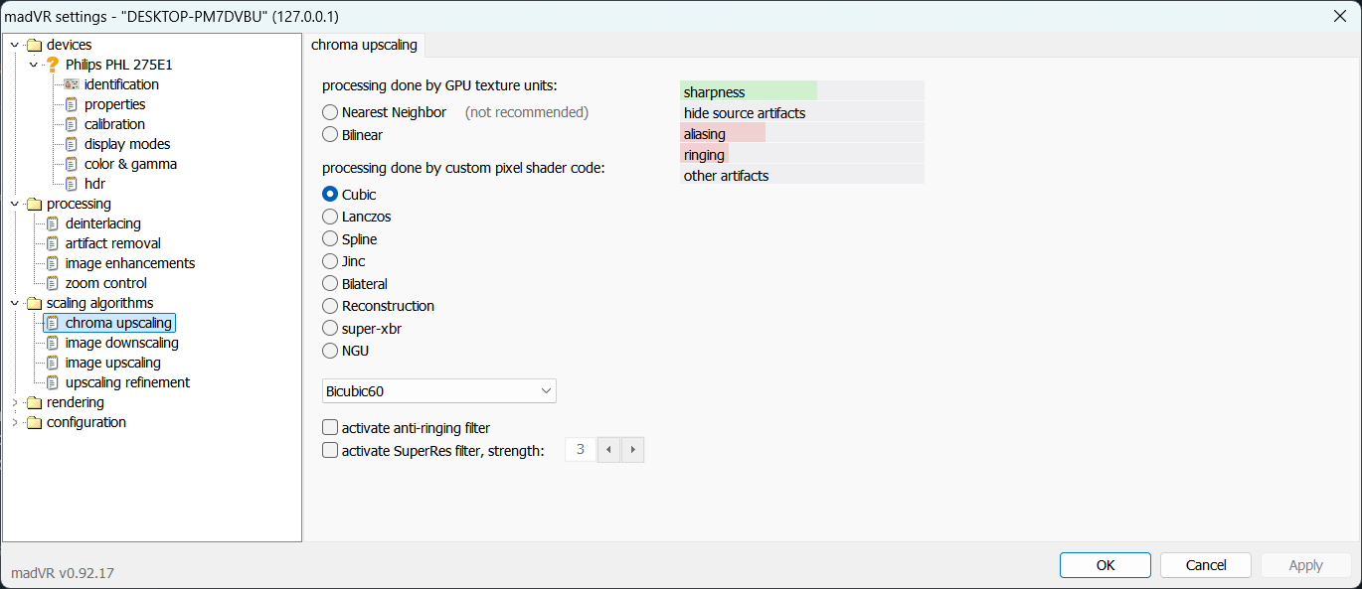
Task: Click the identification page icon in tree
Action: 72,84
